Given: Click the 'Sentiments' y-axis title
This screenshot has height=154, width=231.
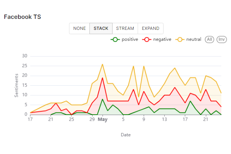Looking at the screenshot, I should 16,85.
